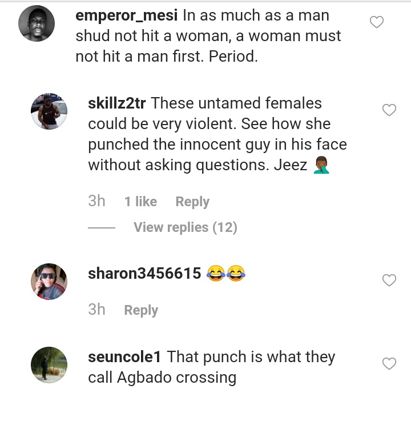The height and width of the screenshot is (425, 411).
Task: Tap the seuncole1 username
Action: click(x=125, y=357)
